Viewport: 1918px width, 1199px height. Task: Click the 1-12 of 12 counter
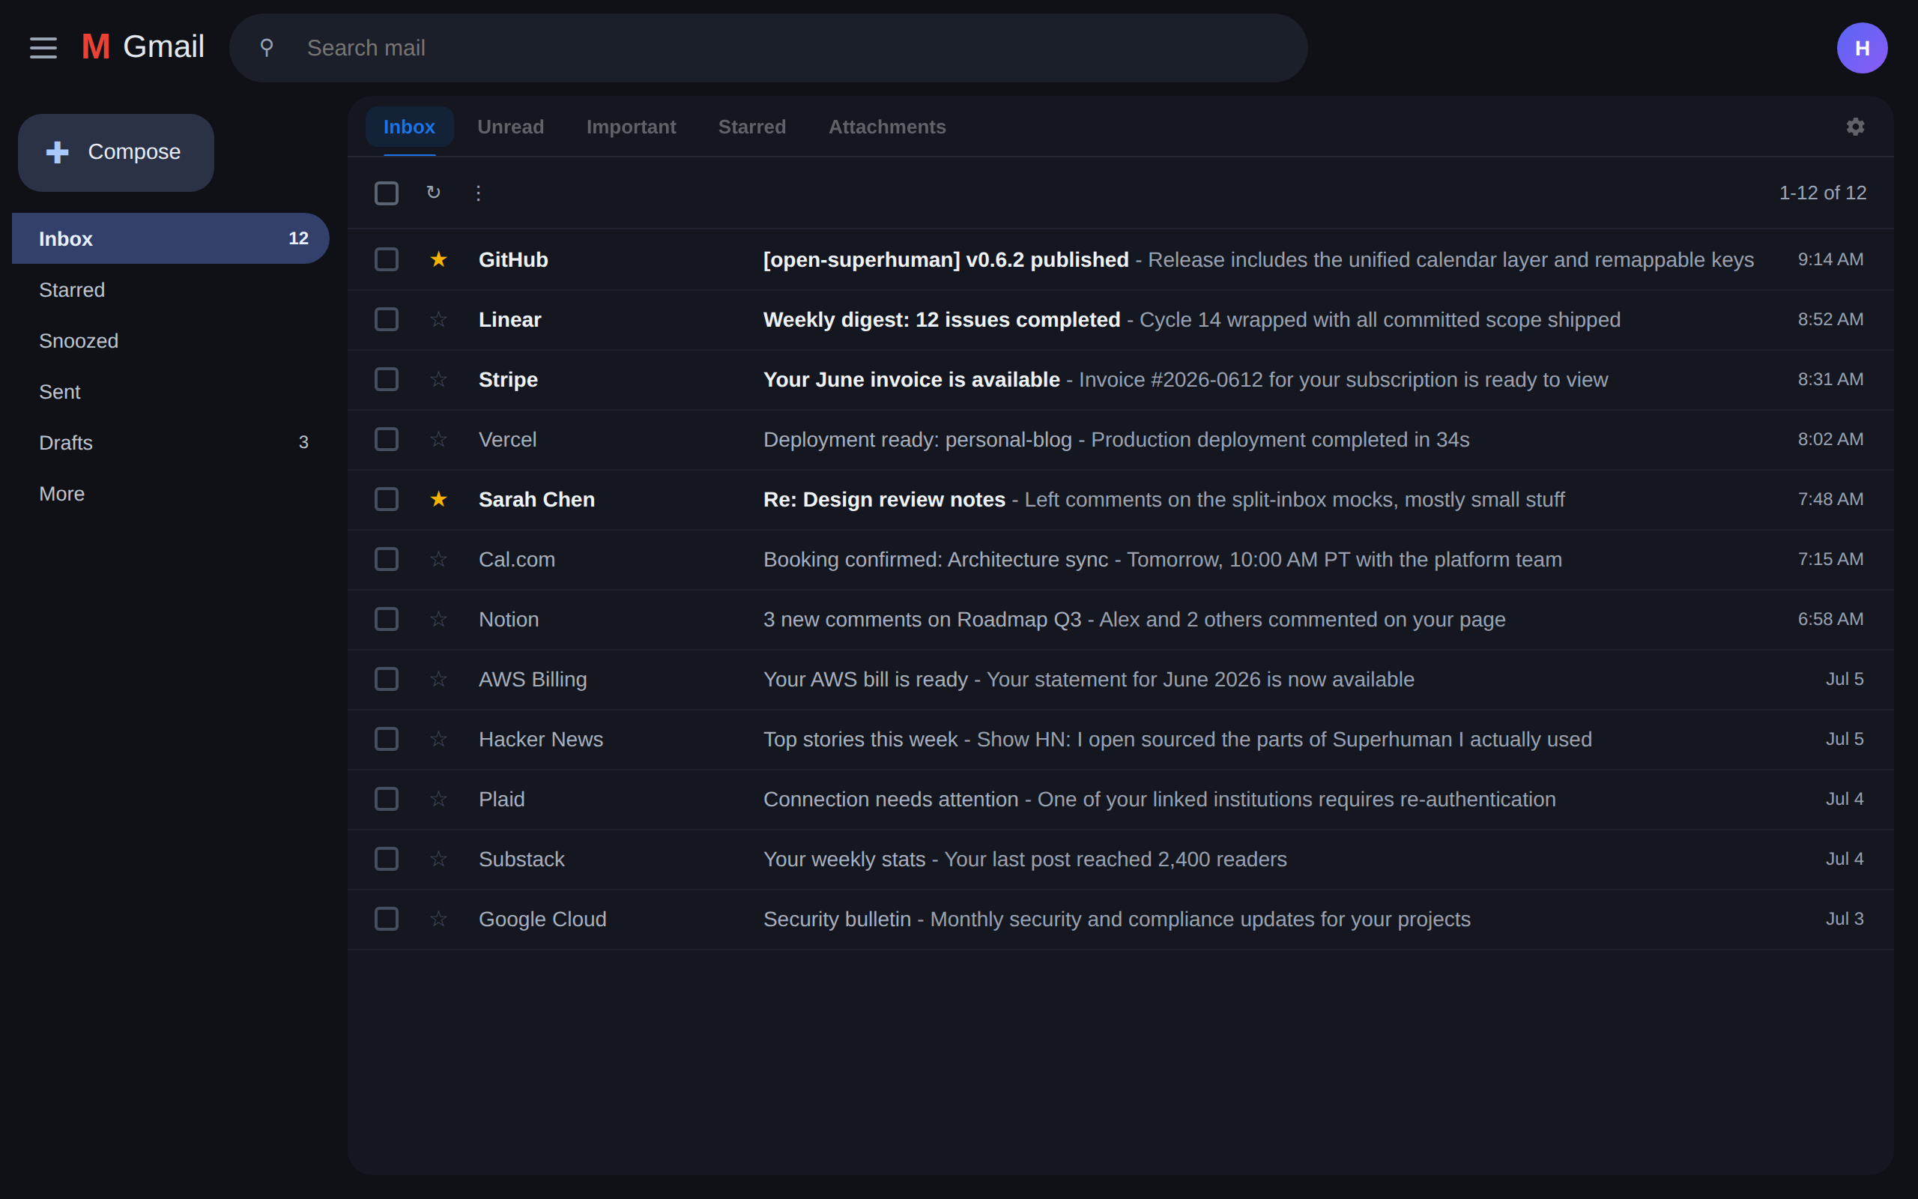pos(1822,193)
